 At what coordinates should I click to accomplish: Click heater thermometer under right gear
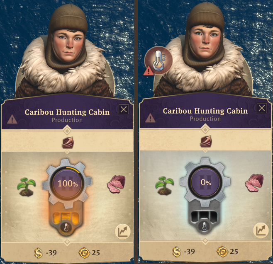pyautogui.click(x=205, y=226)
